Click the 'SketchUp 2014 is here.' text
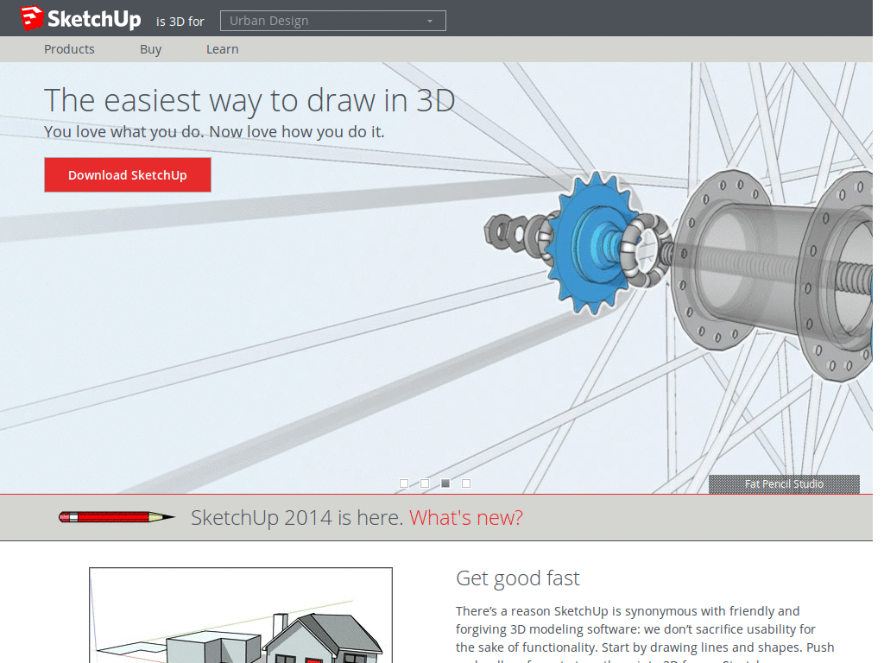Viewport: 884px width, 663px height. (x=297, y=518)
